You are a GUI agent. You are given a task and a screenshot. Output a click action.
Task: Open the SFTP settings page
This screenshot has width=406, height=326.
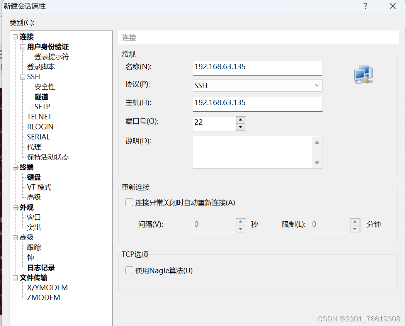pos(41,106)
